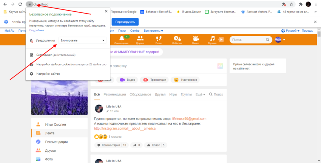The image size is (321, 163).
Task: Bookmark this page with star icon
Action: (291, 4)
